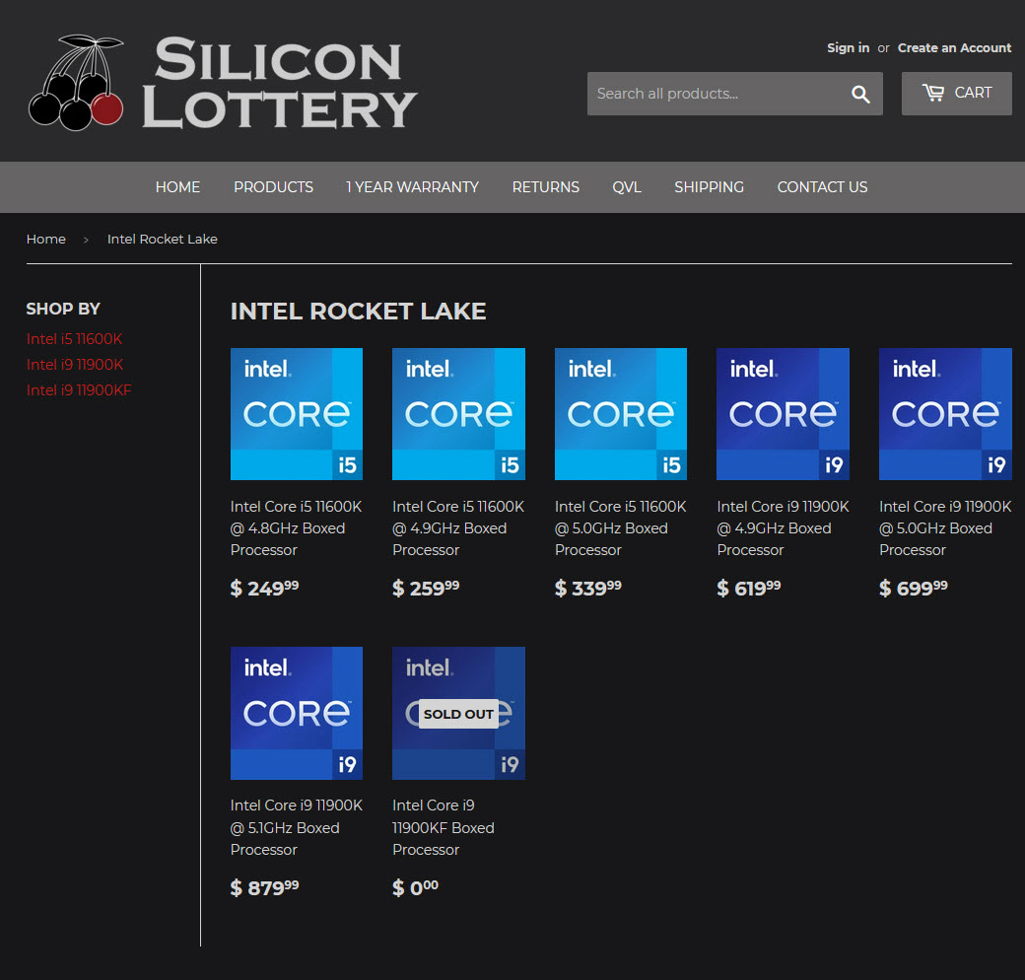Screen dimensions: 1025x980
Task: Open the RETURNS page
Action: [x=545, y=186]
